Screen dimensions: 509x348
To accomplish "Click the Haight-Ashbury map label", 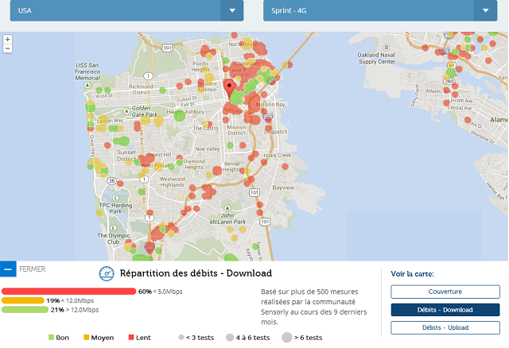I will (185, 112).
